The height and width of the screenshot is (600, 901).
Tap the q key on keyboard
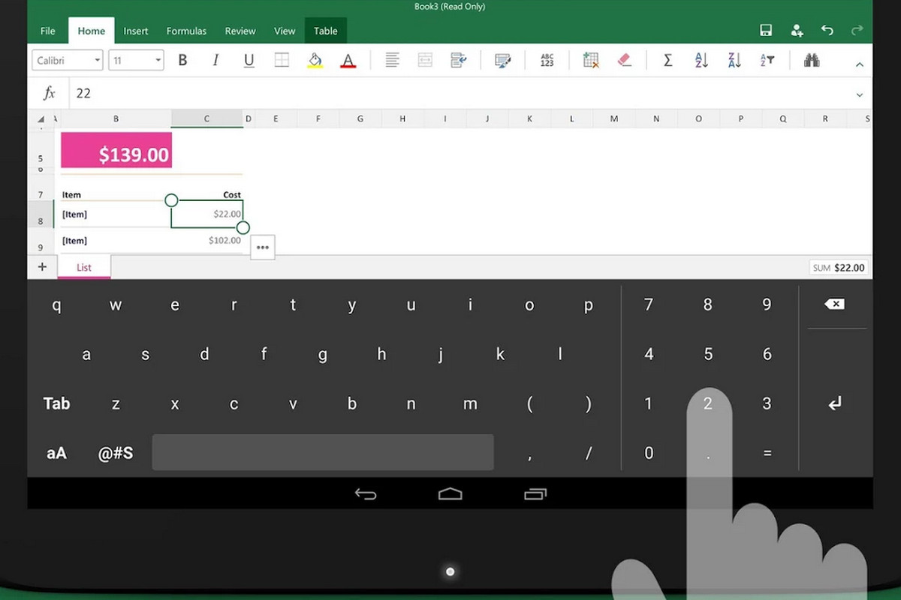tap(56, 305)
